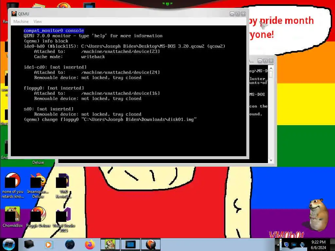
Task: Click the ide0-hd0 qcow2 path line
Action: (x=124, y=46)
